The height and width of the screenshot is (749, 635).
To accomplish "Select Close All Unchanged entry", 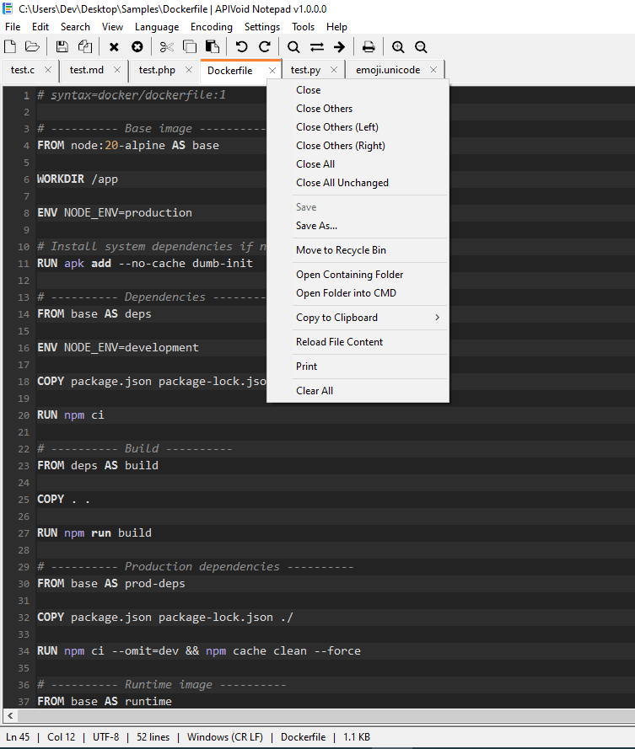I will tap(358, 183).
